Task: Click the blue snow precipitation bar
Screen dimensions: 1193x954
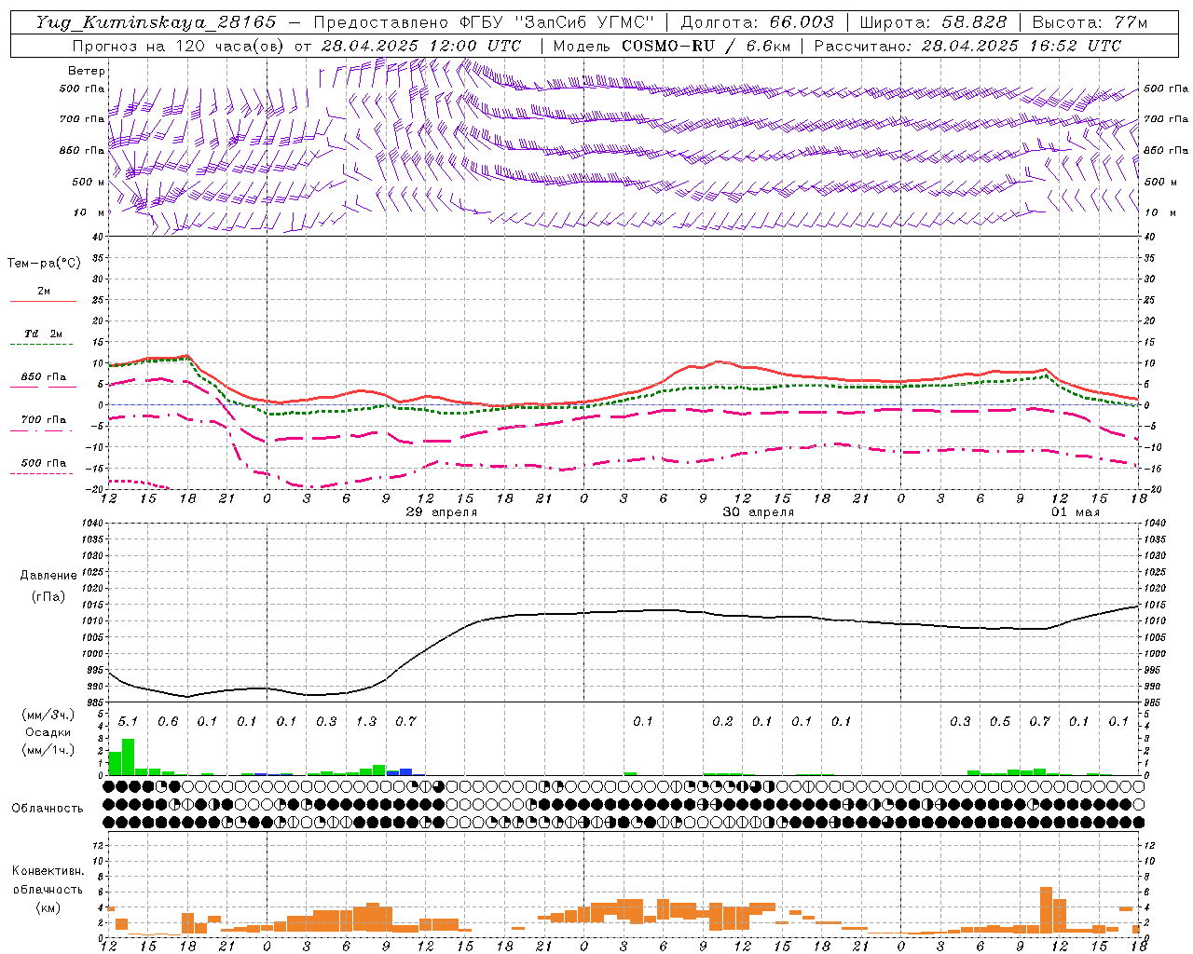Action: tap(405, 771)
